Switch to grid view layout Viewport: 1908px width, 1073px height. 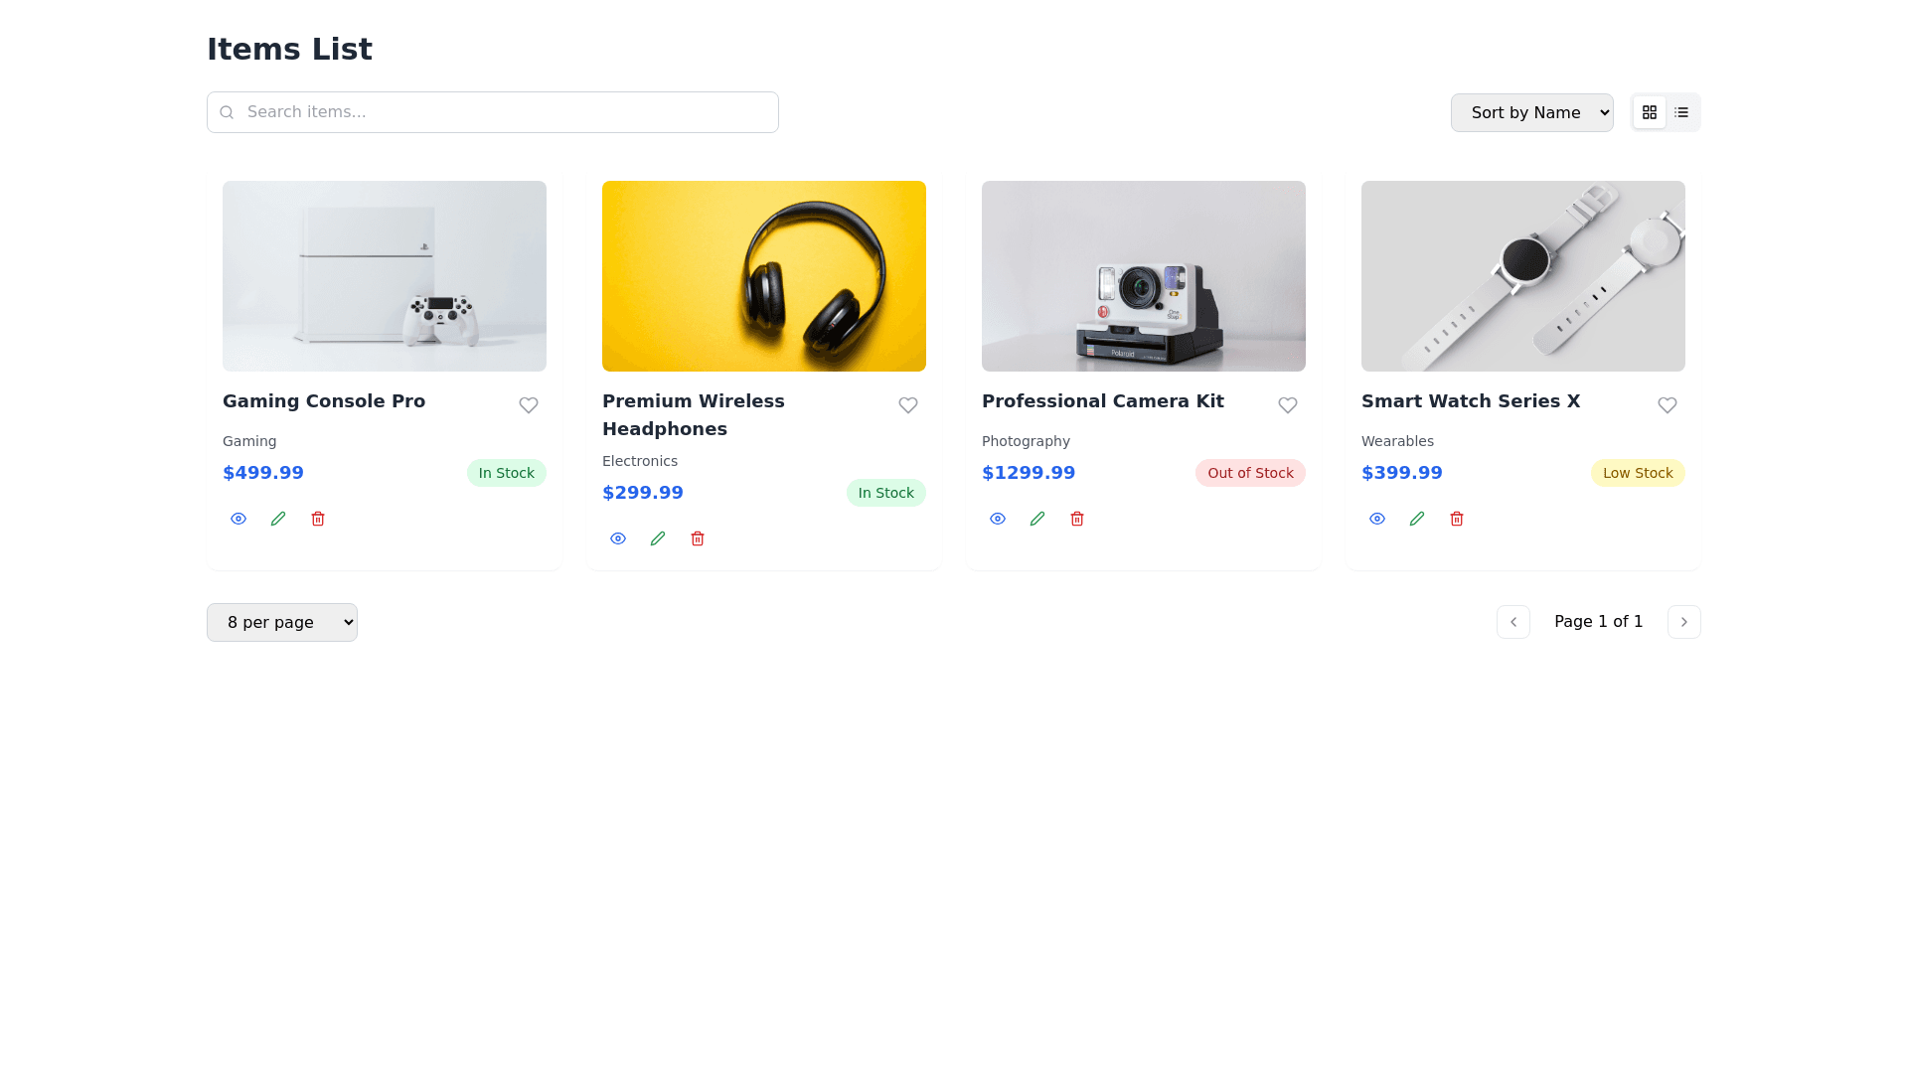point(1650,112)
